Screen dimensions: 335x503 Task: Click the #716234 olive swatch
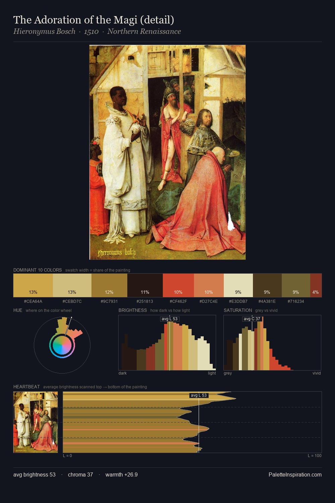click(296, 285)
